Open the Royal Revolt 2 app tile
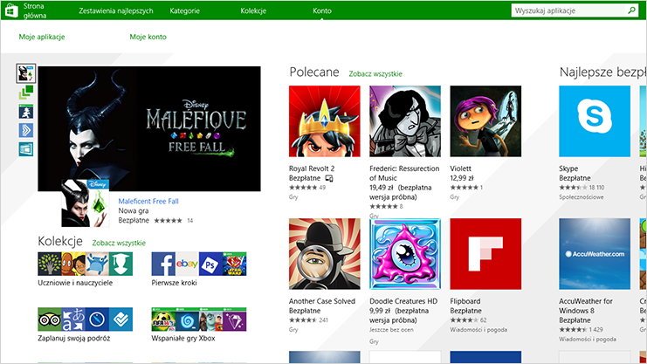This screenshot has width=647, height=364. coord(324,121)
